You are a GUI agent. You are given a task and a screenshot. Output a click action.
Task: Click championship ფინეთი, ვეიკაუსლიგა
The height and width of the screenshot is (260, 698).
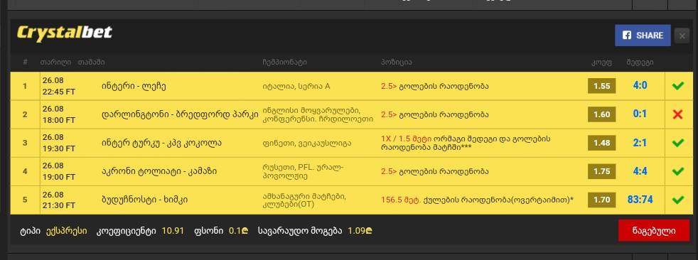pyautogui.click(x=307, y=143)
